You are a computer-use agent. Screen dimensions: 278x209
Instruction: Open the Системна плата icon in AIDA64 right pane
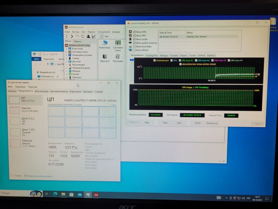click(118, 43)
